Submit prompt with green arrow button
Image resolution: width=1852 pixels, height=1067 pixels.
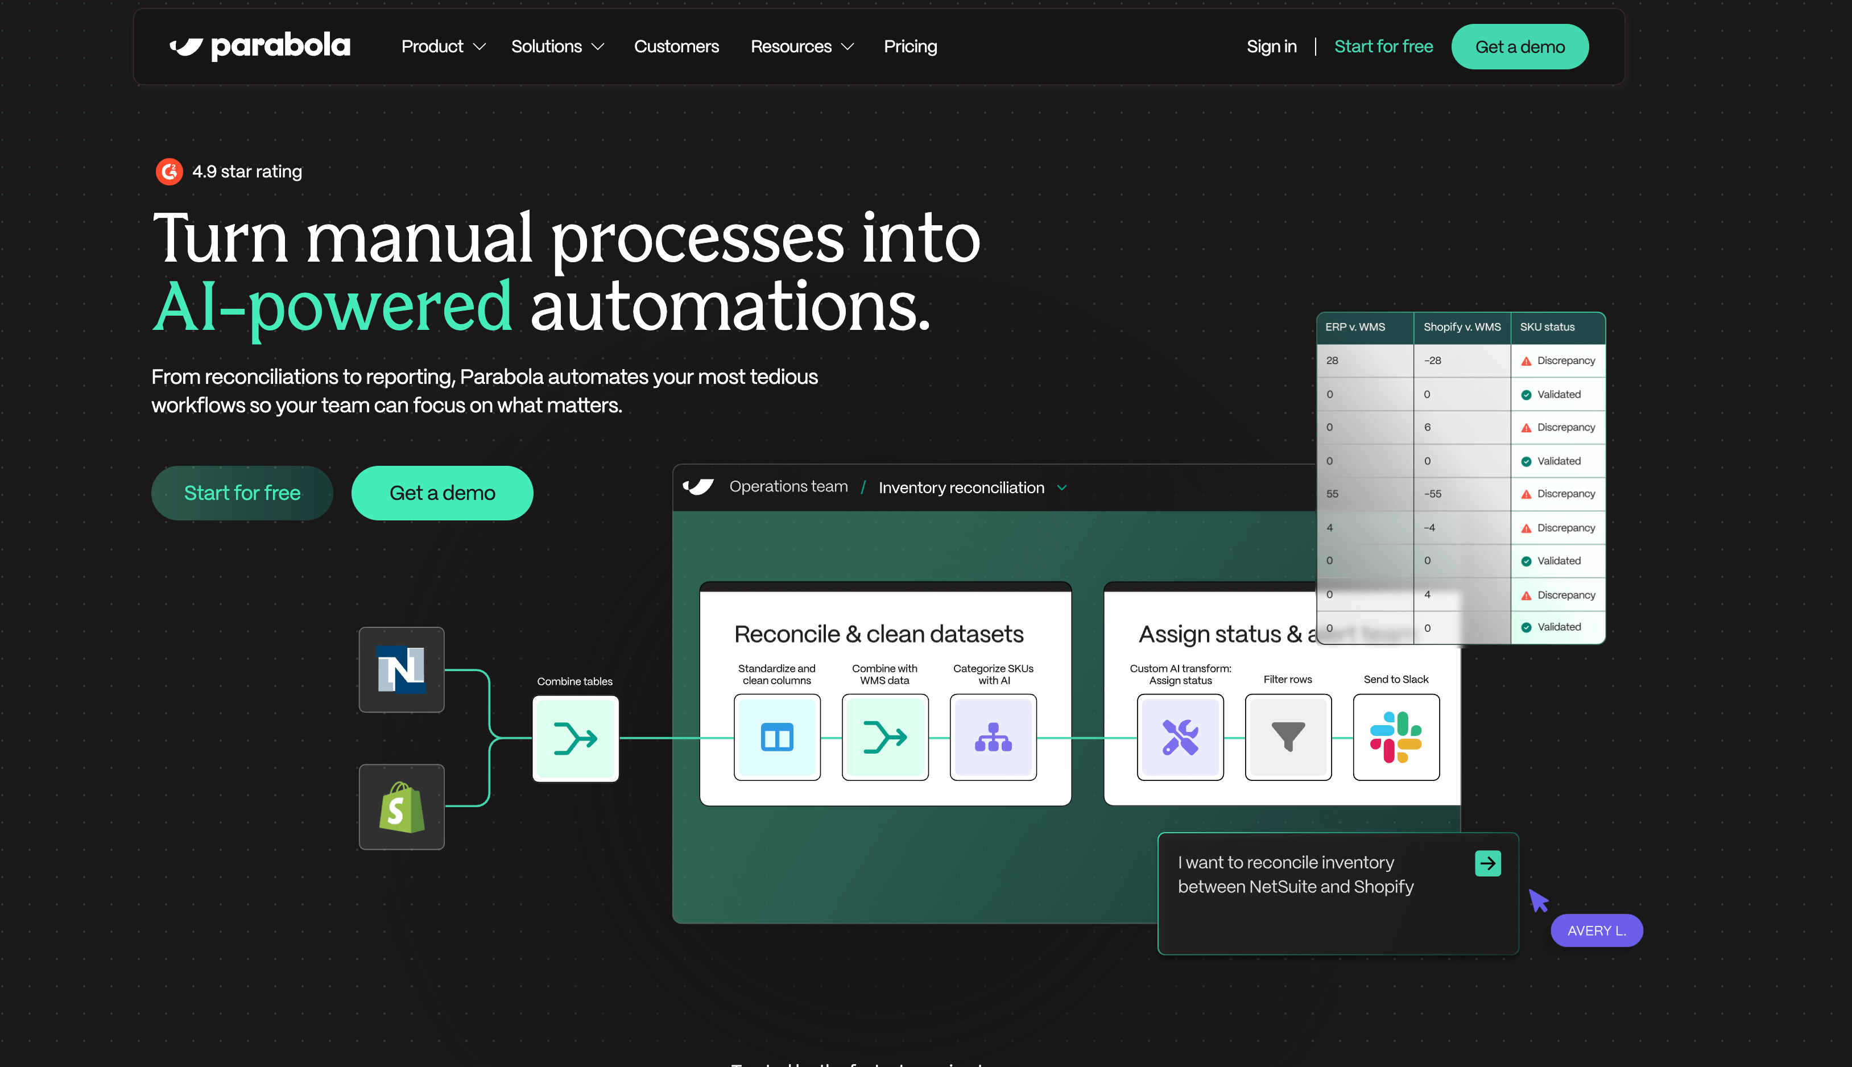[1487, 863]
